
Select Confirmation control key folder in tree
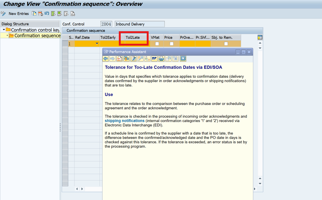(x=33, y=30)
